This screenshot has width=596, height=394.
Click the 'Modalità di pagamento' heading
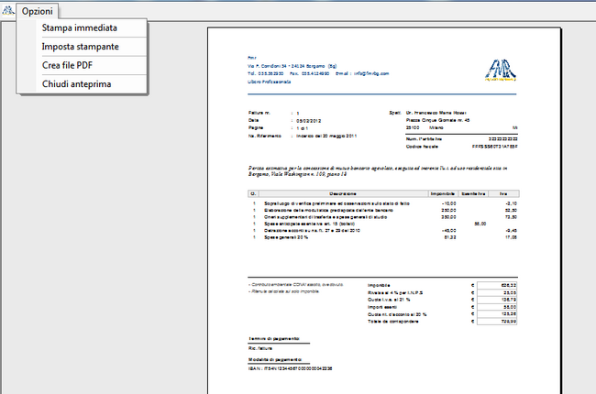click(275, 359)
